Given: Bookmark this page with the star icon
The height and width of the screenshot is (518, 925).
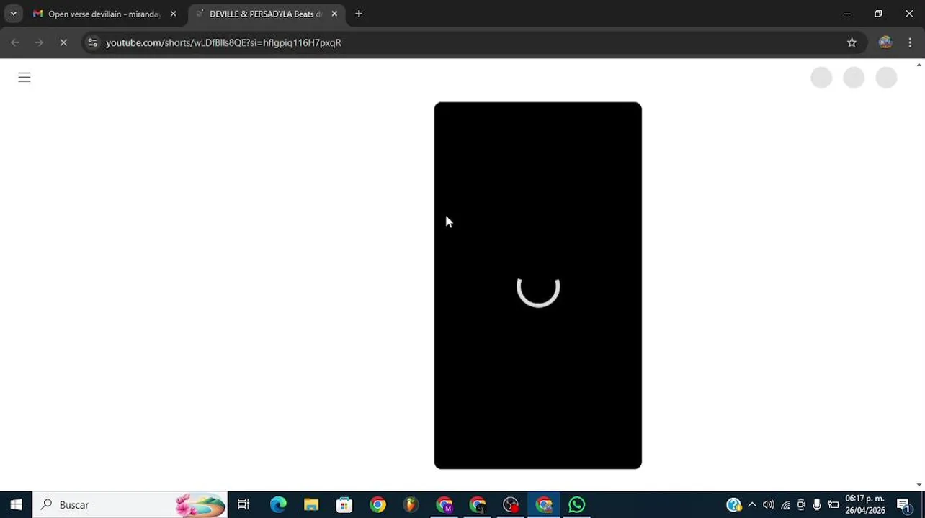Looking at the screenshot, I should (852, 43).
